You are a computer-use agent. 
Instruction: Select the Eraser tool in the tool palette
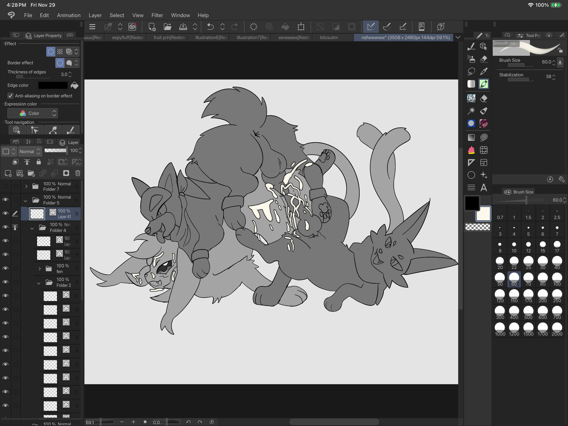[484, 99]
